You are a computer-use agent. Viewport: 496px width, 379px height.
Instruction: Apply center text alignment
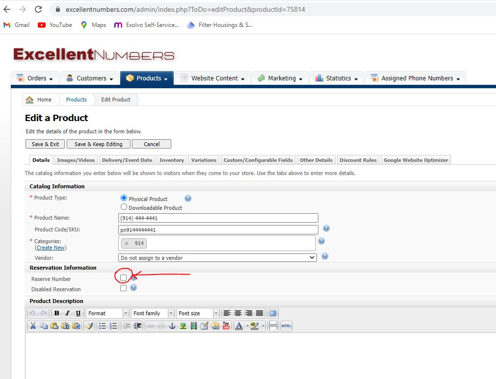click(238, 313)
